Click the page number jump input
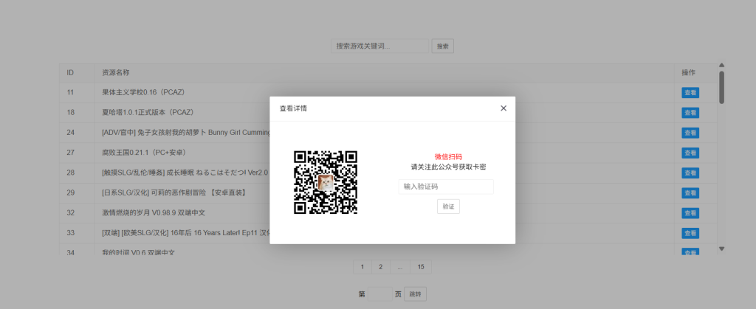 click(x=380, y=294)
